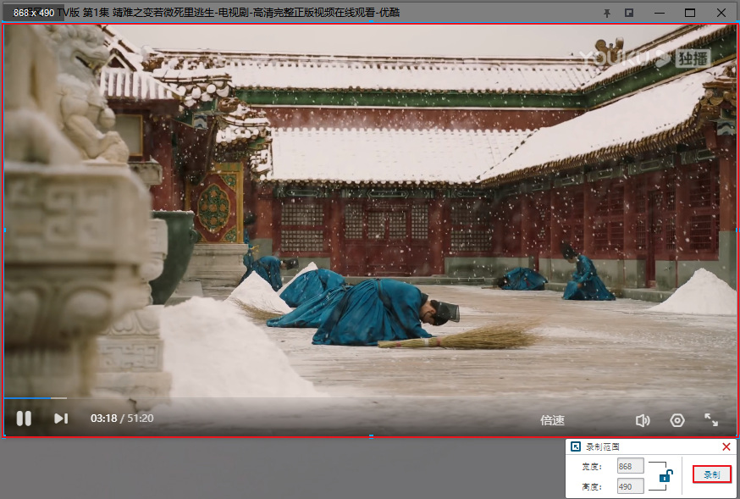Click the 宽度 input field showing 868
Screen dimensions: 740x499
(631, 466)
